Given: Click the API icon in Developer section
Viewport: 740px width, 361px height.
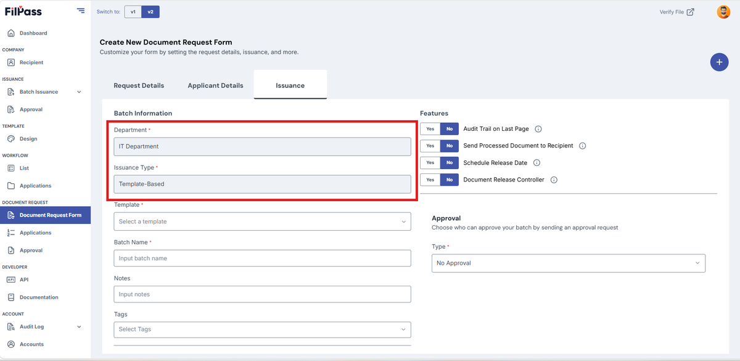Looking at the screenshot, I should [11, 280].
